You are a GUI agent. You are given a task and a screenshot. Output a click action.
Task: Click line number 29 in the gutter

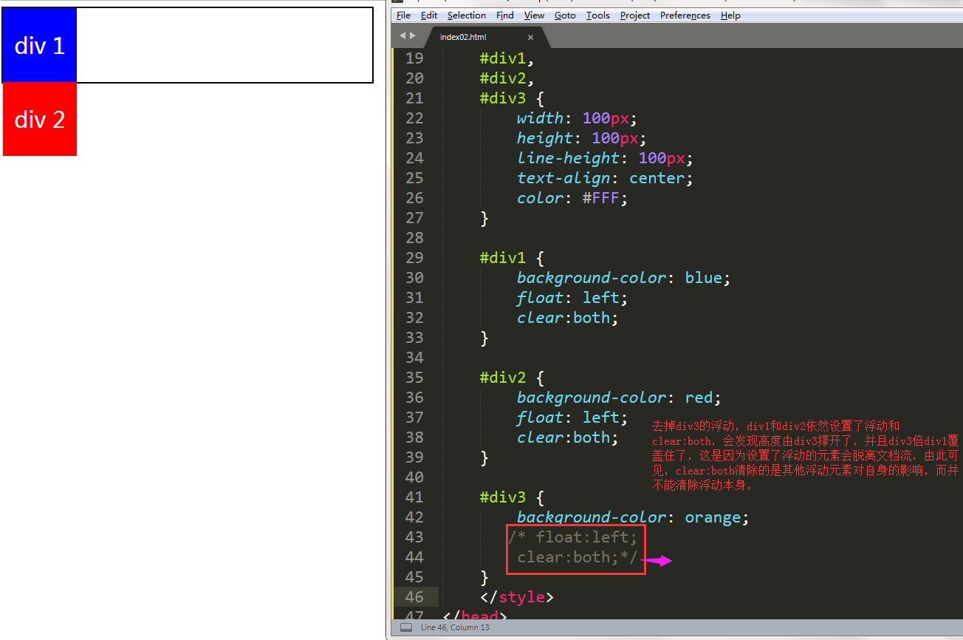414,258
